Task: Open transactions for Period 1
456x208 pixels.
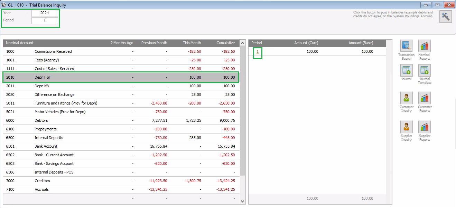Action: [x=257, y=51]
